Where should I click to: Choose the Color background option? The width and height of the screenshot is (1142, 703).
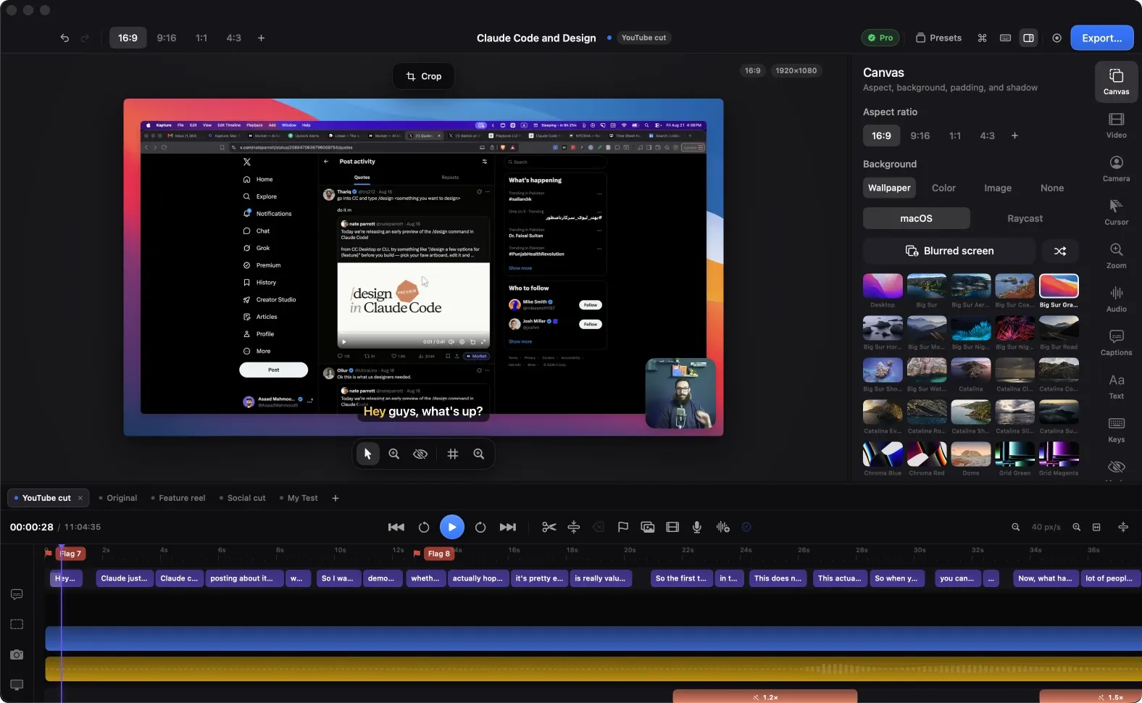click(943, 188)
